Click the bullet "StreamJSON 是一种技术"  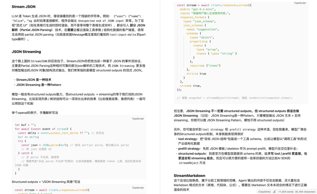point(34,79)
